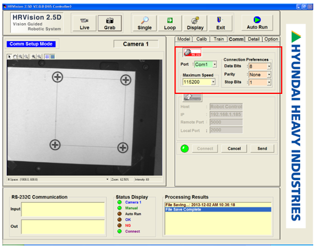318x249 pixels.
Task: Open the Parity dropdown
Action: pos(269,74)
